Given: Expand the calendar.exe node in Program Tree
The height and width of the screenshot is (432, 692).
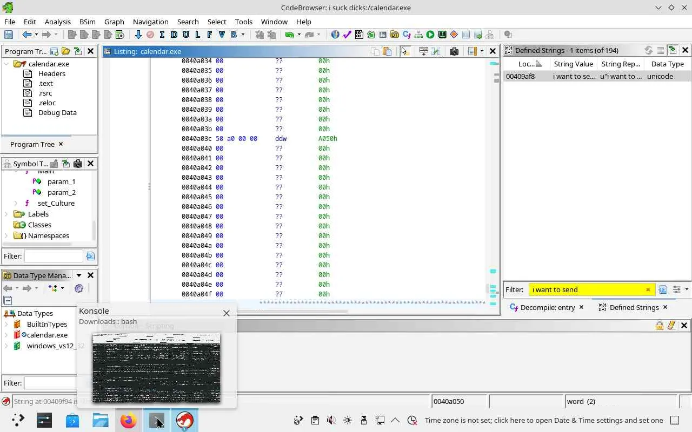Looking at the screenshot, I should click(6, 64).
